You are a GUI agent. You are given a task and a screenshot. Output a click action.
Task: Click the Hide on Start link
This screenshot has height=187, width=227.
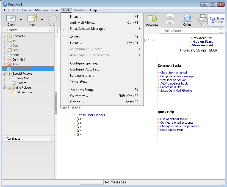pos(203,42)
